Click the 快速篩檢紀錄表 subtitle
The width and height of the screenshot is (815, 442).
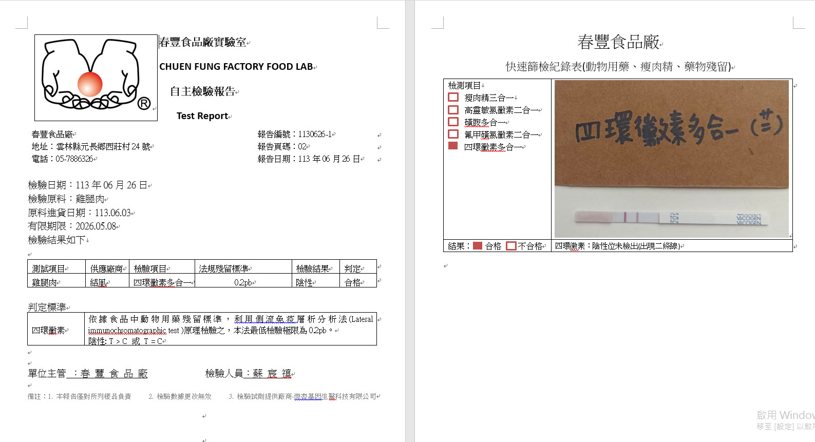[618, 67]
